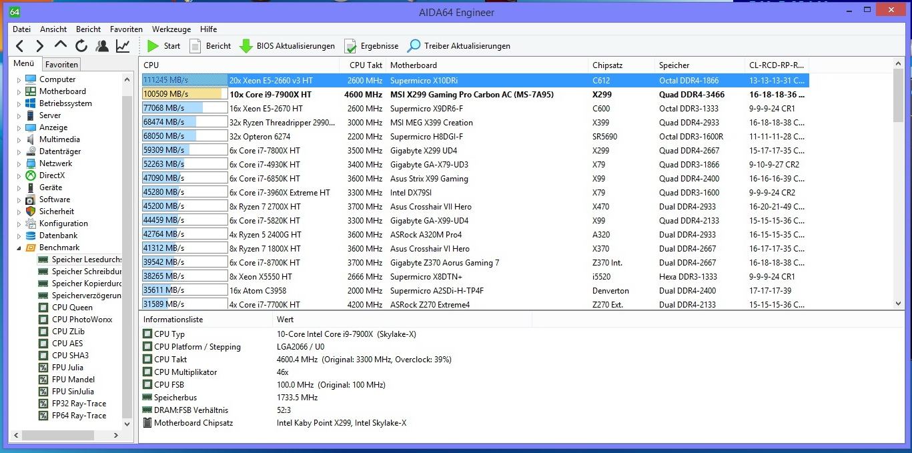Collapse the Benchmark tree node
Viewport: 912px width, 453px height.
19,248
